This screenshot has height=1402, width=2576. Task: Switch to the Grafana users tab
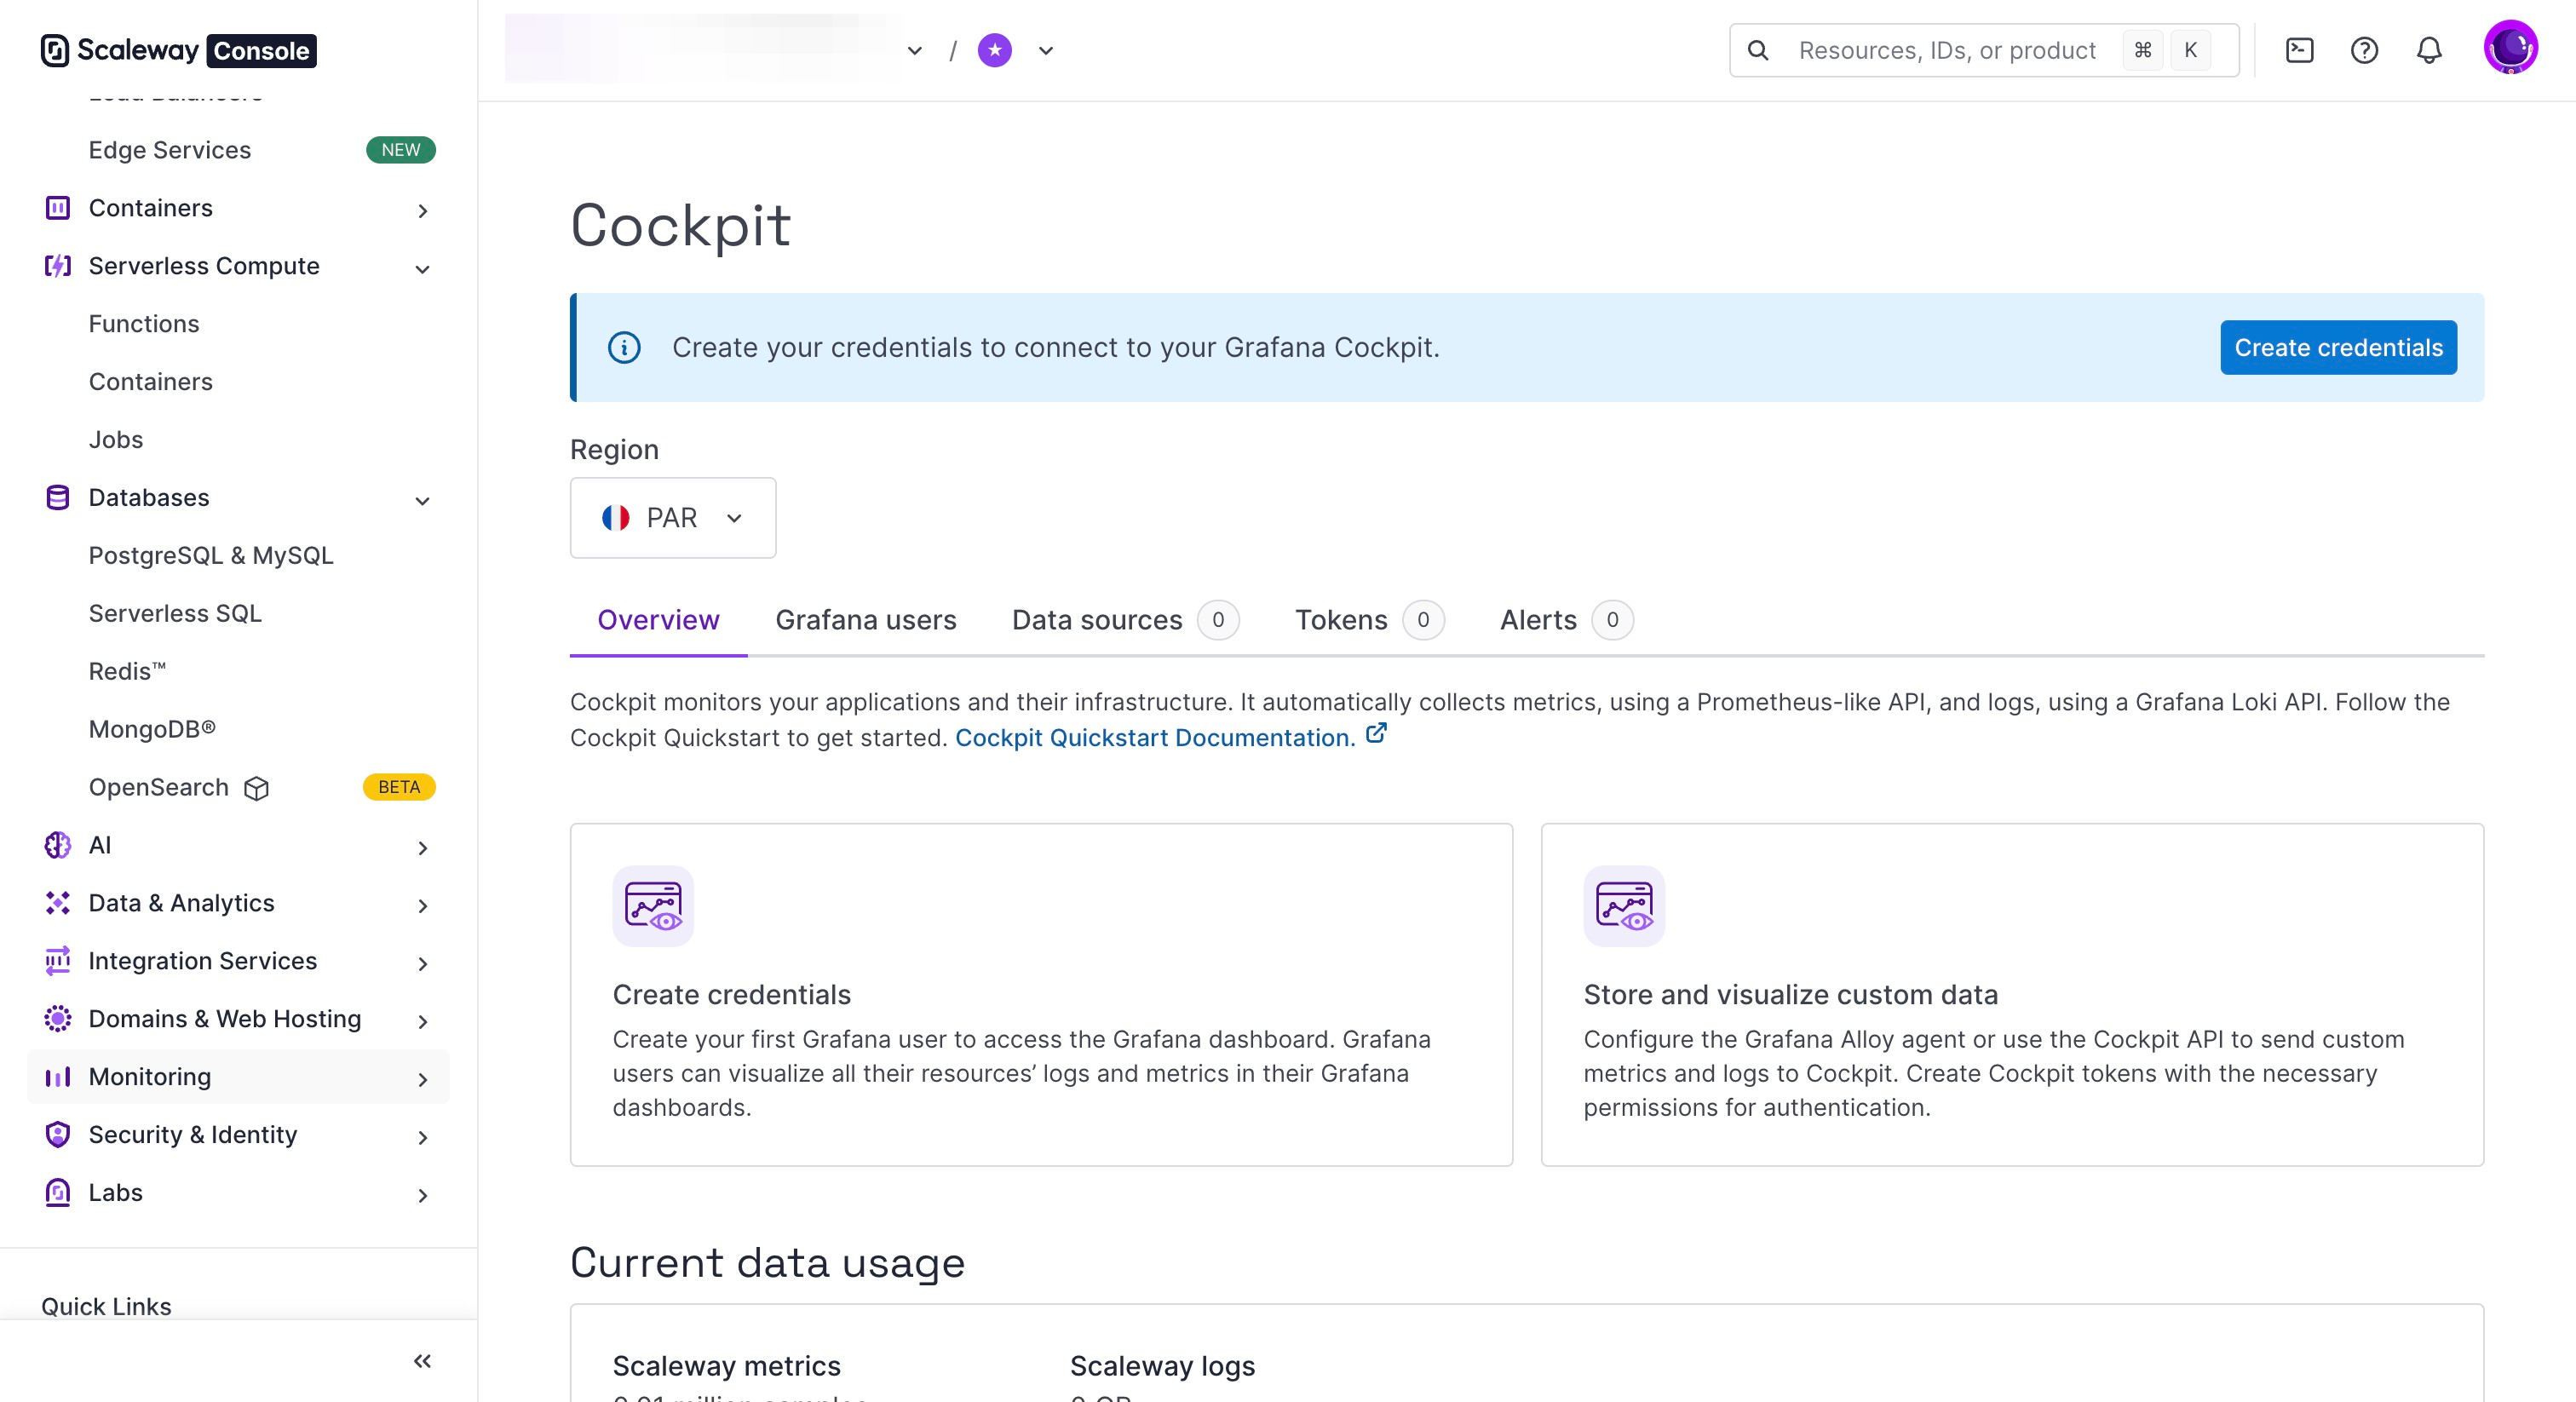coord(866,620)
